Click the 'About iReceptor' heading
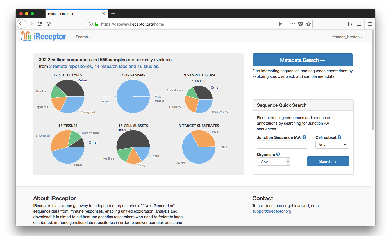 [54, 198]
